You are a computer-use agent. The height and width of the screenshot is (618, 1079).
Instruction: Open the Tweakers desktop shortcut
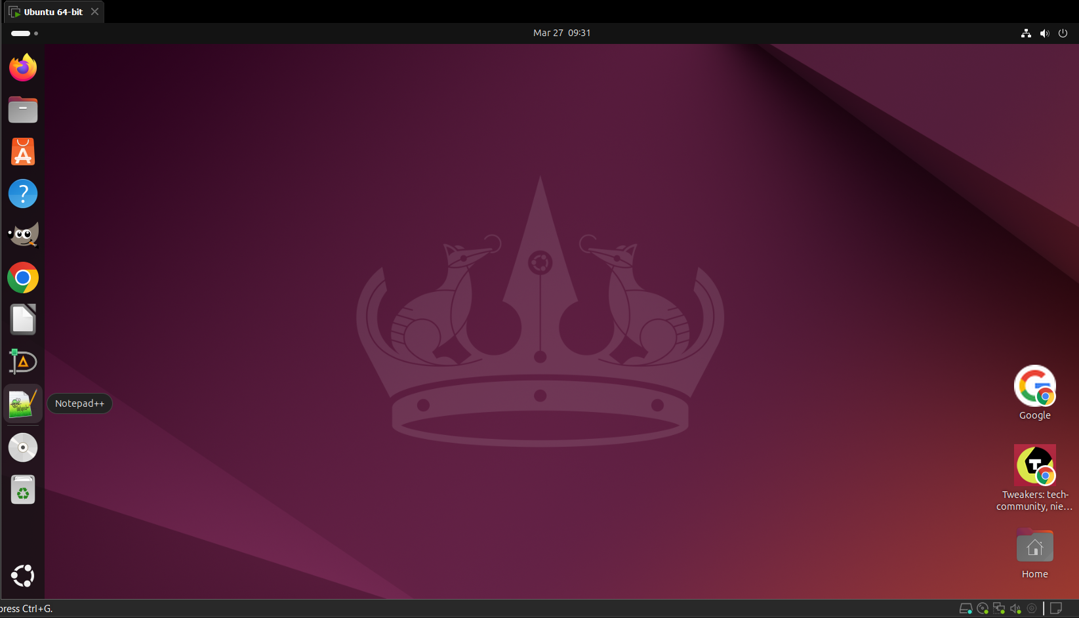[1034, 466]
